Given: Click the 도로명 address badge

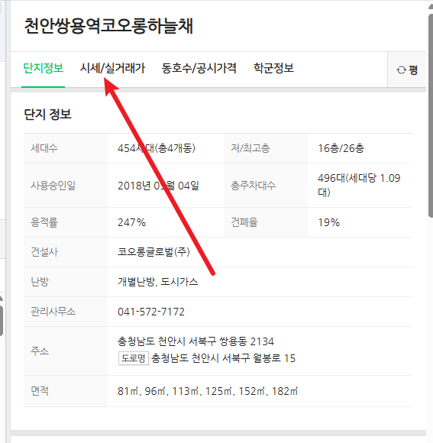Looking at the screenshot, I should coord(134,358).
